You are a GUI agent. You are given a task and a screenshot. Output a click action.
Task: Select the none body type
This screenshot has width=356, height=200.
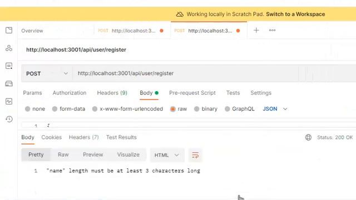pos(35,109)
